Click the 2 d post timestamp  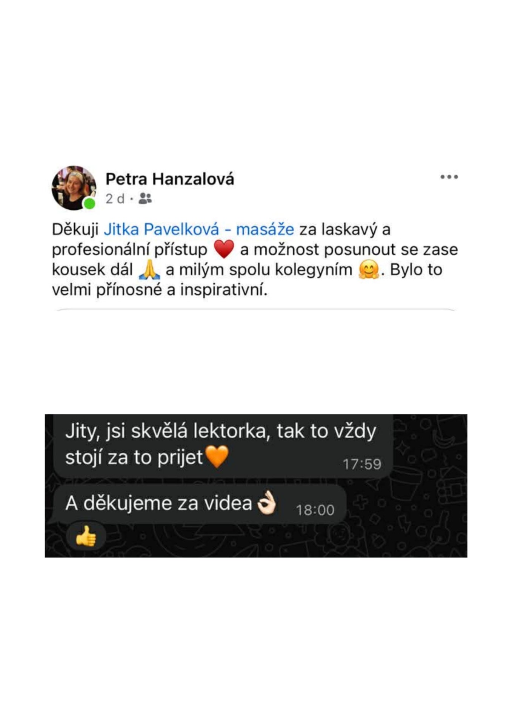pos(115,199)
